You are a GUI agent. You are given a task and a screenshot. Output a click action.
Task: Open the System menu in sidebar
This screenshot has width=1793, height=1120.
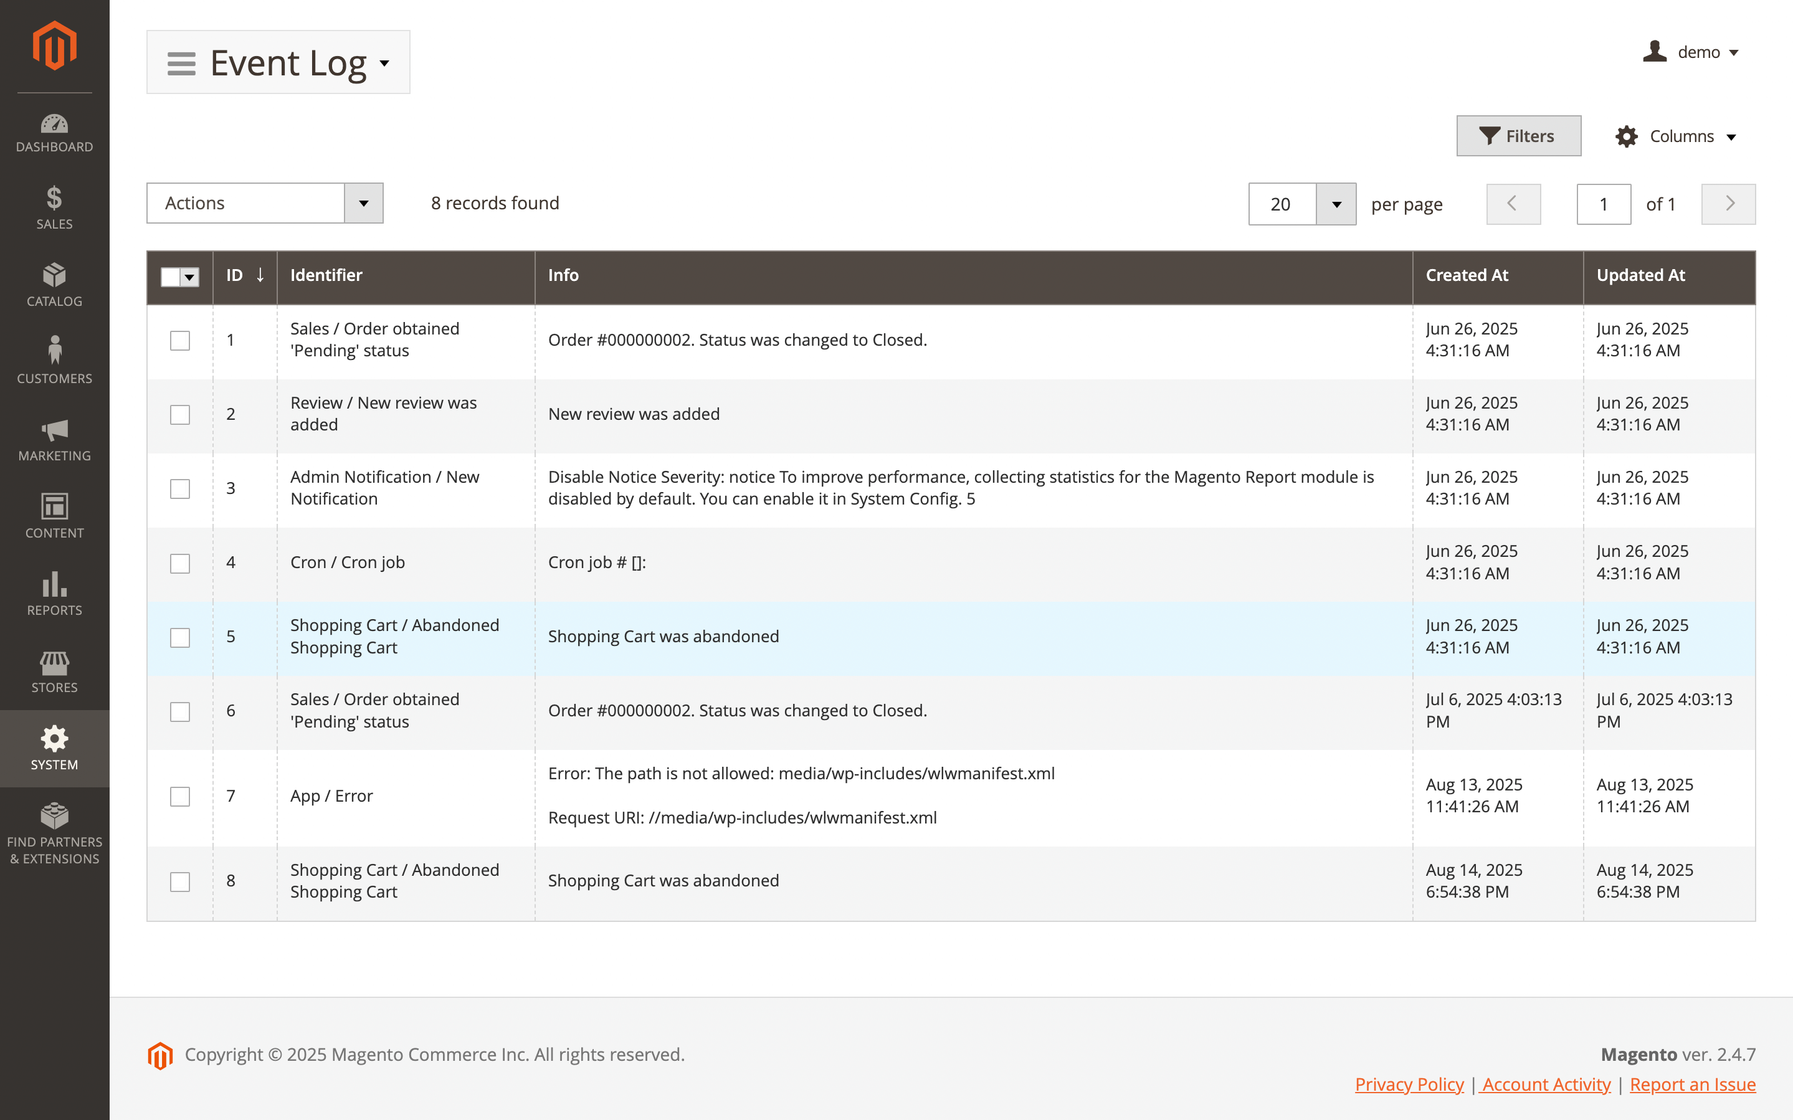click(54, 748)
